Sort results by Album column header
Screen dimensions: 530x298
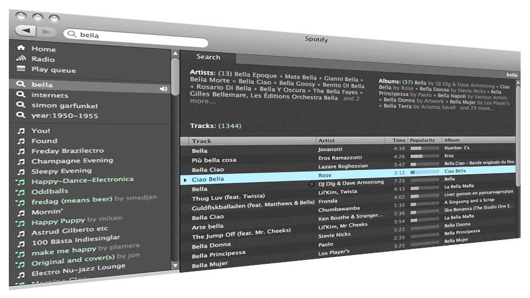coord(479,140)
